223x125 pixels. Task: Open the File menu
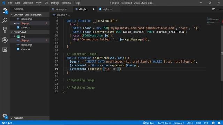(10, 3)
